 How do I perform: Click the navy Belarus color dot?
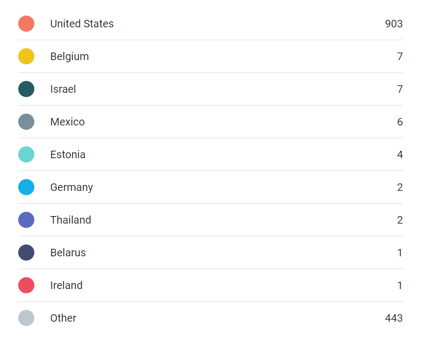pos(26,253)
